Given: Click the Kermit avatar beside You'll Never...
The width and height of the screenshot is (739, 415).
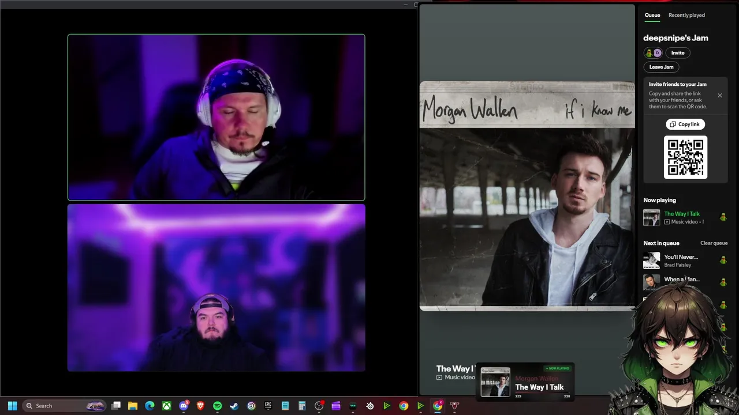Looking at the screenshot, I should (723, 261).
